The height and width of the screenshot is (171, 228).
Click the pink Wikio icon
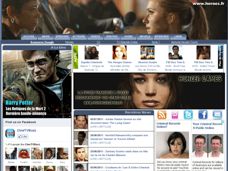pyautogui.click(x=175, y=115)
